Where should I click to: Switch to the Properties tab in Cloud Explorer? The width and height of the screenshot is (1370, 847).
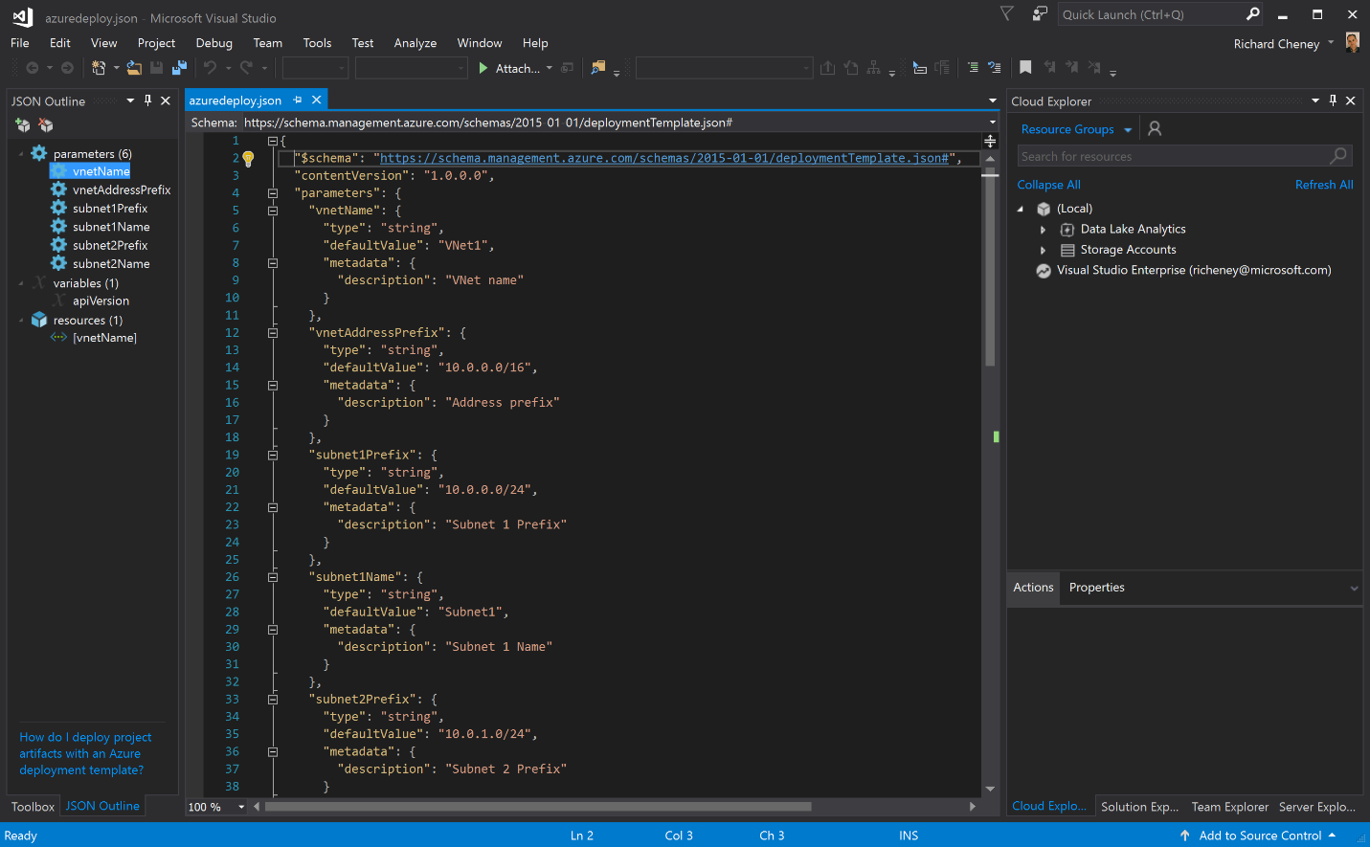click(1097, 588)
